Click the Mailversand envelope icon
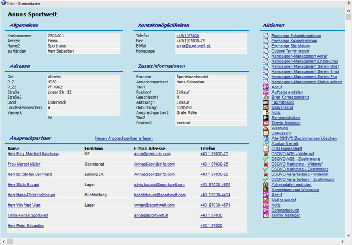The height and width of the screenshot is (245, 352). click(x=265, y=107)
